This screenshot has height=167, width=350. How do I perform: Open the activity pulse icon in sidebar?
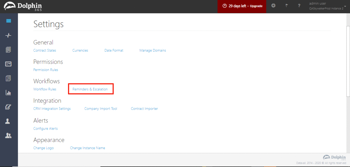(x=9, y=36)
